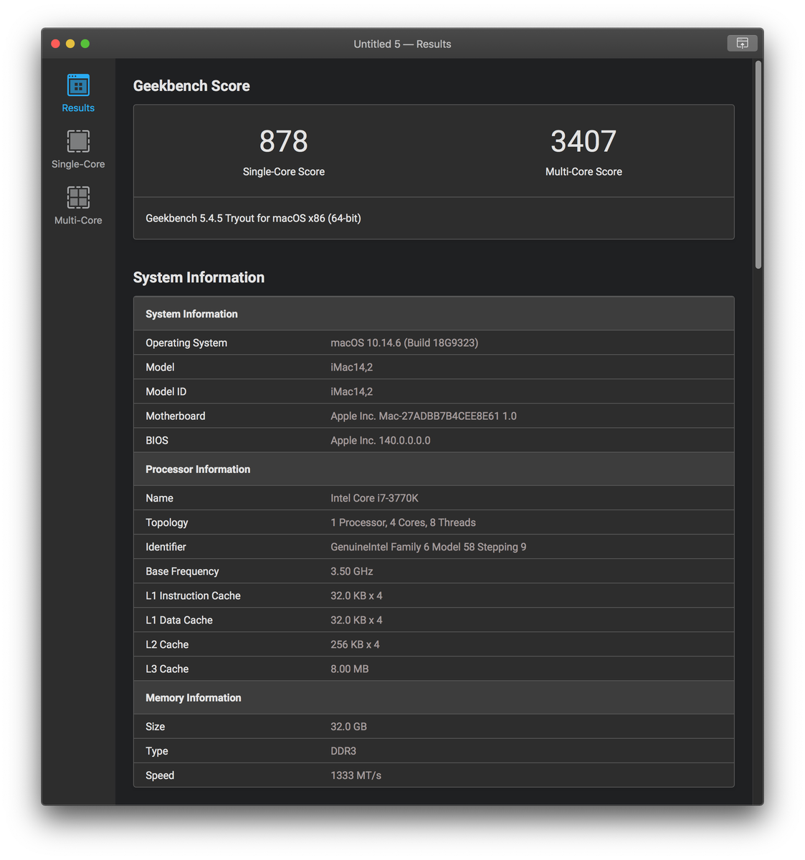Select the 256 KB x 4 value
The width and height of the screenshot is (805, 860).
(x=355, y=644)
